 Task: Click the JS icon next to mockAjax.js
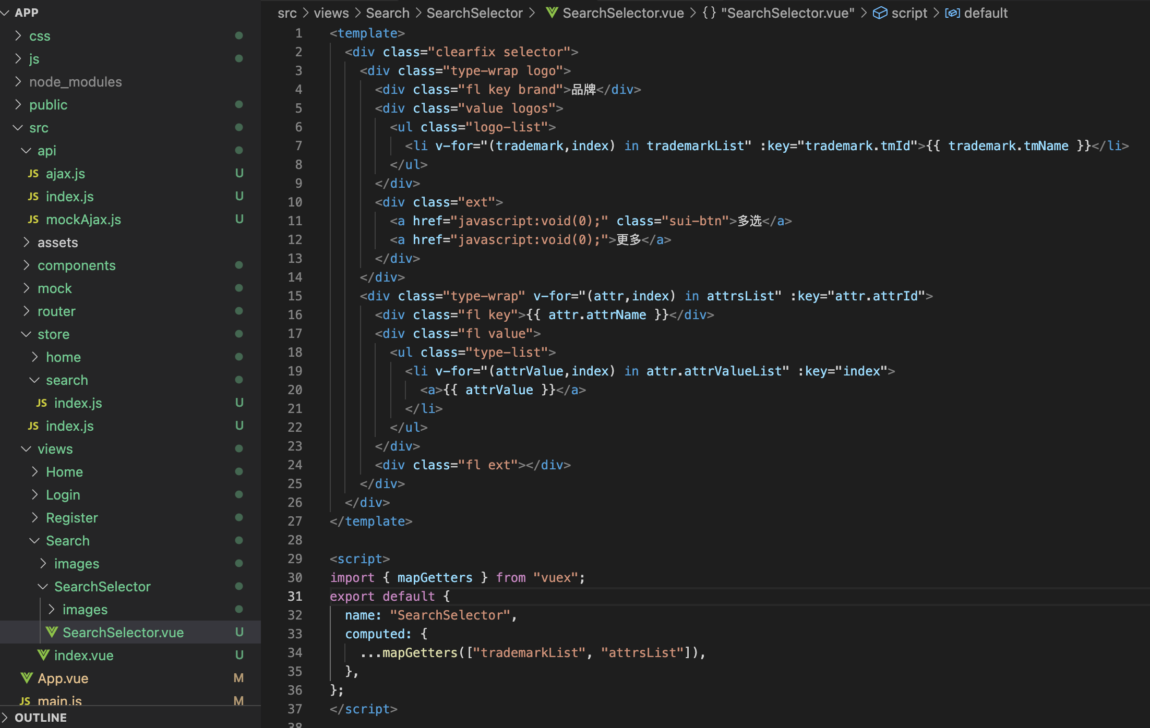[33, 220]
